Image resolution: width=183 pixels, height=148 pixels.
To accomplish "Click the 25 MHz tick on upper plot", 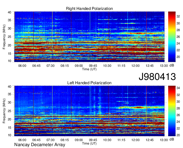I will [x=10, y=37].
